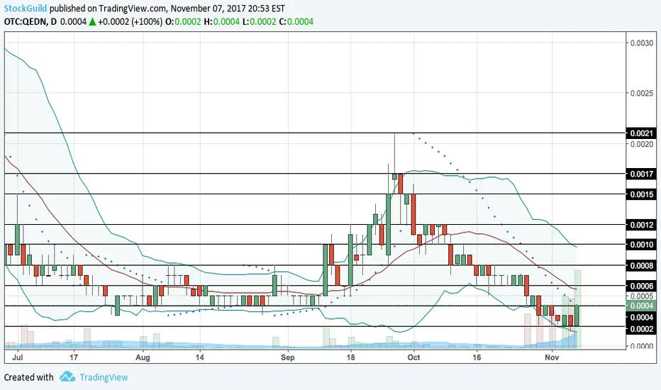The width and height of the screenshot is (661, 390).
Task: Click the 17 date label after Jul
Action: point(74,357)
